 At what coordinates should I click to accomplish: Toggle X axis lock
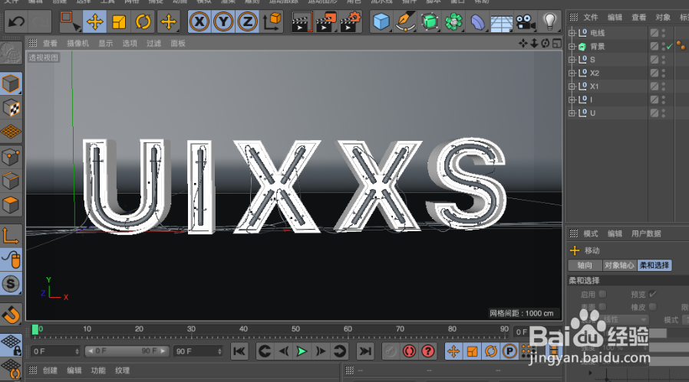coord(199,21)
